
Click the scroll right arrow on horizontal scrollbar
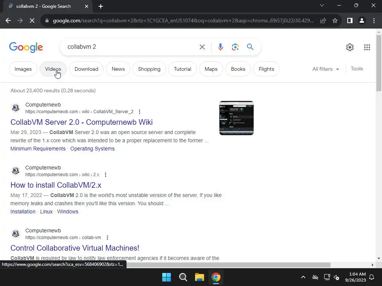click(x=373, y=265)
